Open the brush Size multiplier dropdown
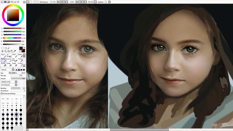Image resolution: width=233 pixels, height=131 pixels. 10,73
